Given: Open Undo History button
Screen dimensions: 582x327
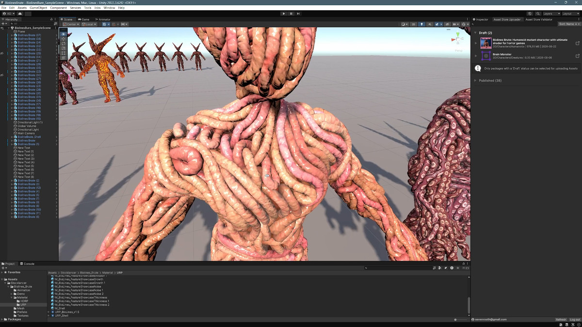Looking at the screenshot, I should [x=530, y=14].
